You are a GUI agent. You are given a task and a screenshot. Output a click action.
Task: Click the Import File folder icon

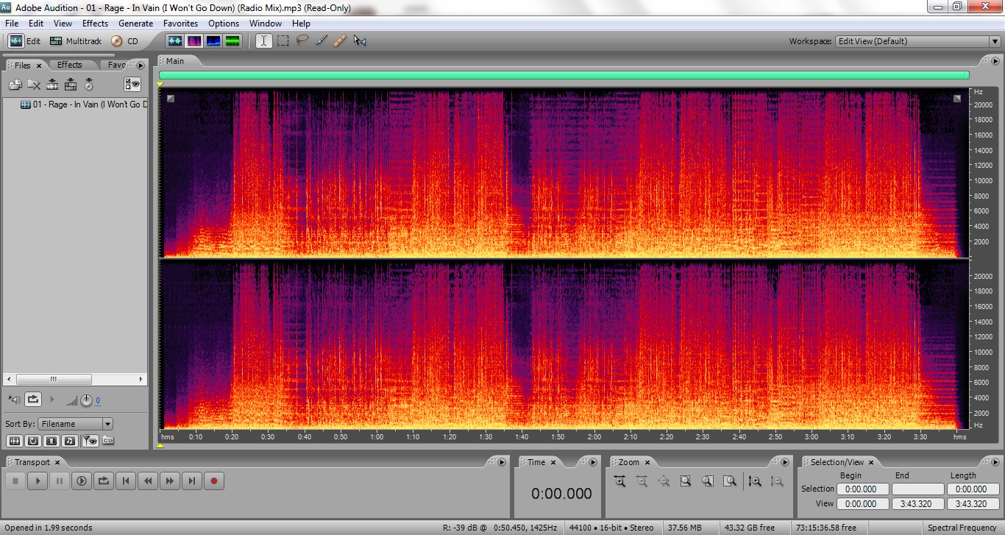tap(15, 85)
